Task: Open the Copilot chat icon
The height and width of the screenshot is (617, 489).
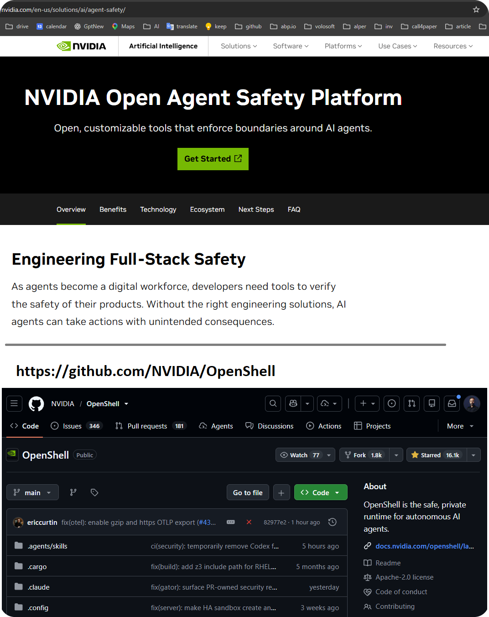Action: point(293,403)
